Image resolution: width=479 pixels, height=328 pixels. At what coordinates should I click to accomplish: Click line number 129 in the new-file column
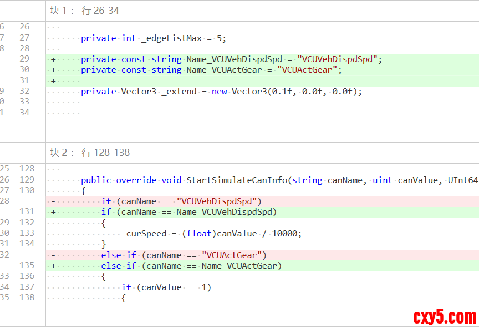[x=27, y=180]
